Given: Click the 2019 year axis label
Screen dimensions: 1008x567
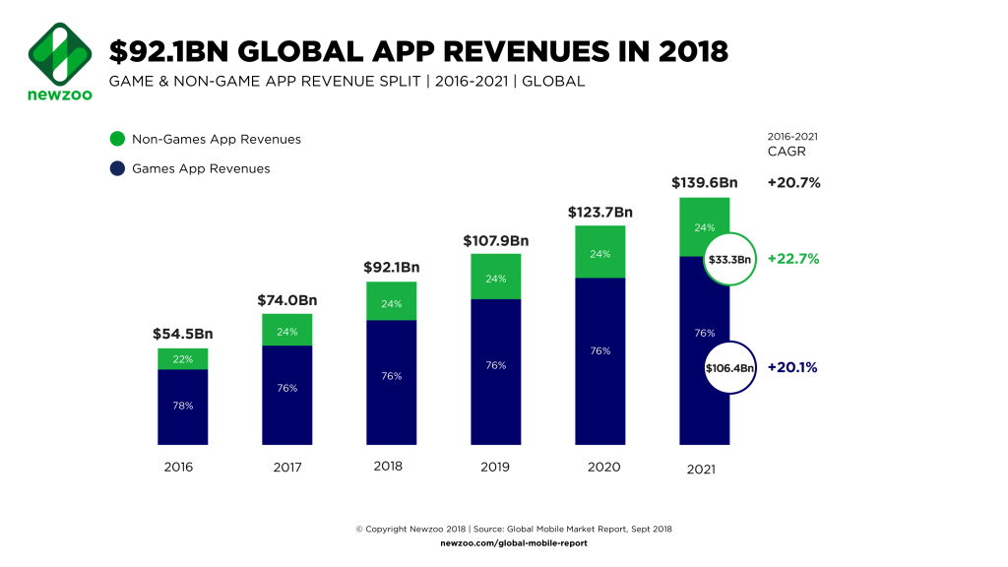Looking at the screenshot, I should 496,467.
